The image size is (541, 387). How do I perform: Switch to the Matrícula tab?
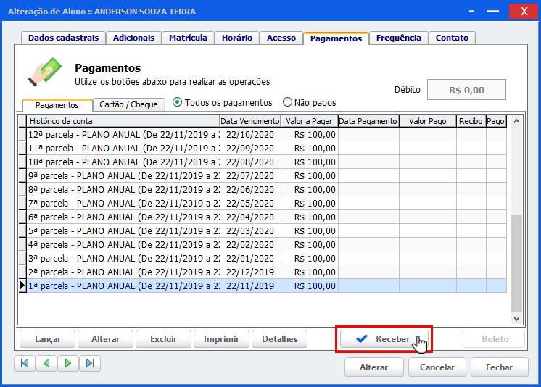[x=188, y=38]
